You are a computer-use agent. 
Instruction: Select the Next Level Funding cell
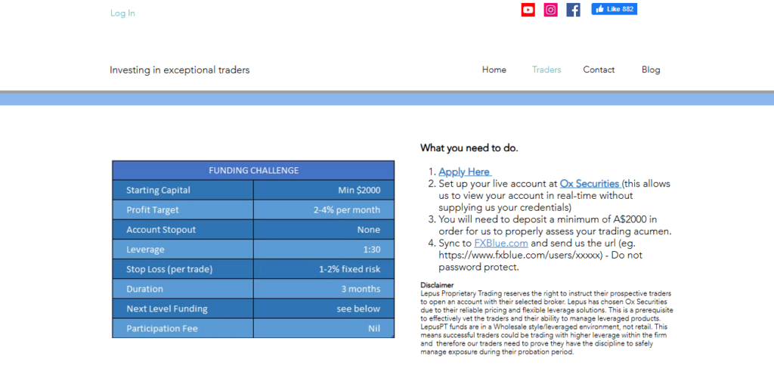(183, 308)
